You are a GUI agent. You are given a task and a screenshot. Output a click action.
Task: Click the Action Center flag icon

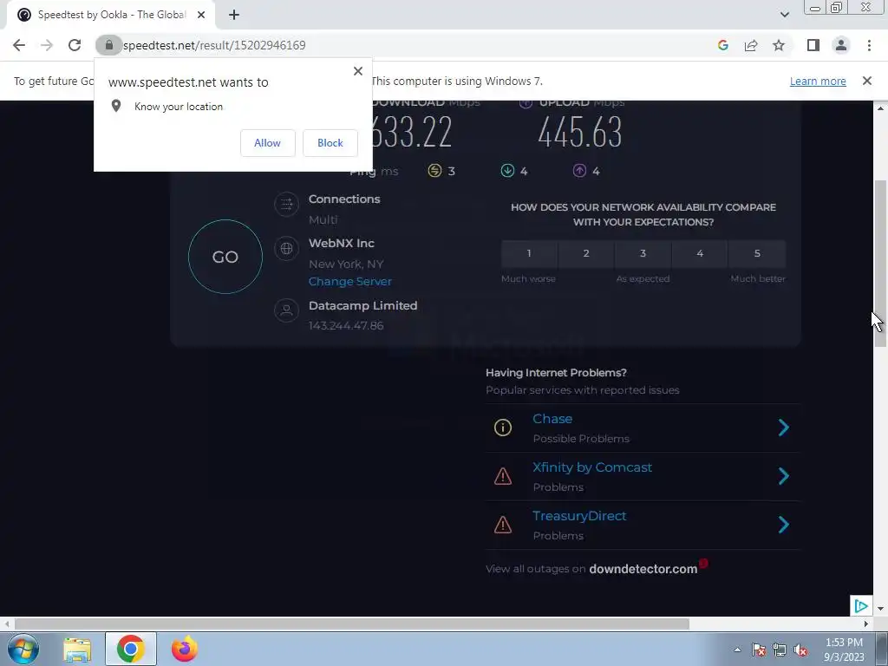coord(759,650)
